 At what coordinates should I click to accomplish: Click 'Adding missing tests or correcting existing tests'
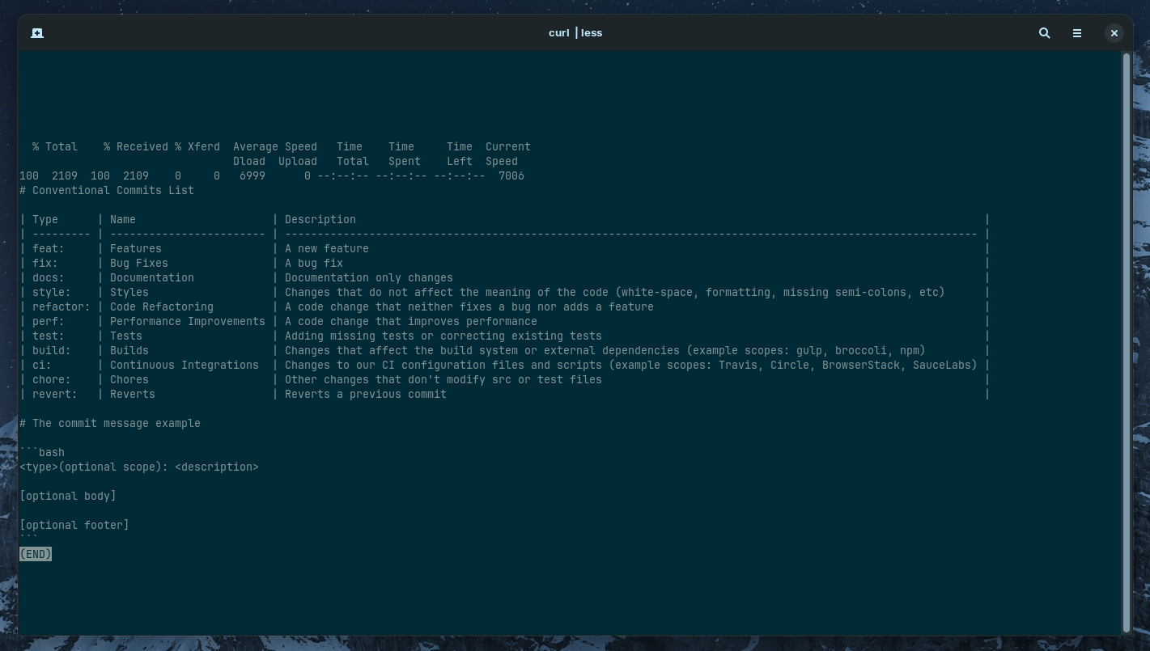pos(443,336)
